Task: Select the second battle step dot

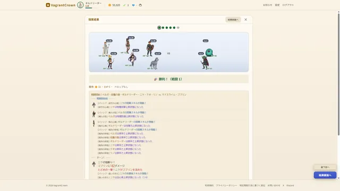Action: pyautogui.click(x=163, y=28)
